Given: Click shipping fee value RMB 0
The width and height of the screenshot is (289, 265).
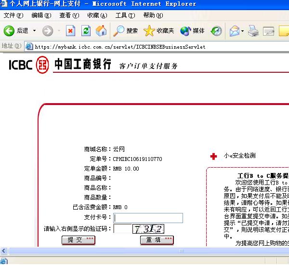Looking at the screenshot, I should [120, 207].
